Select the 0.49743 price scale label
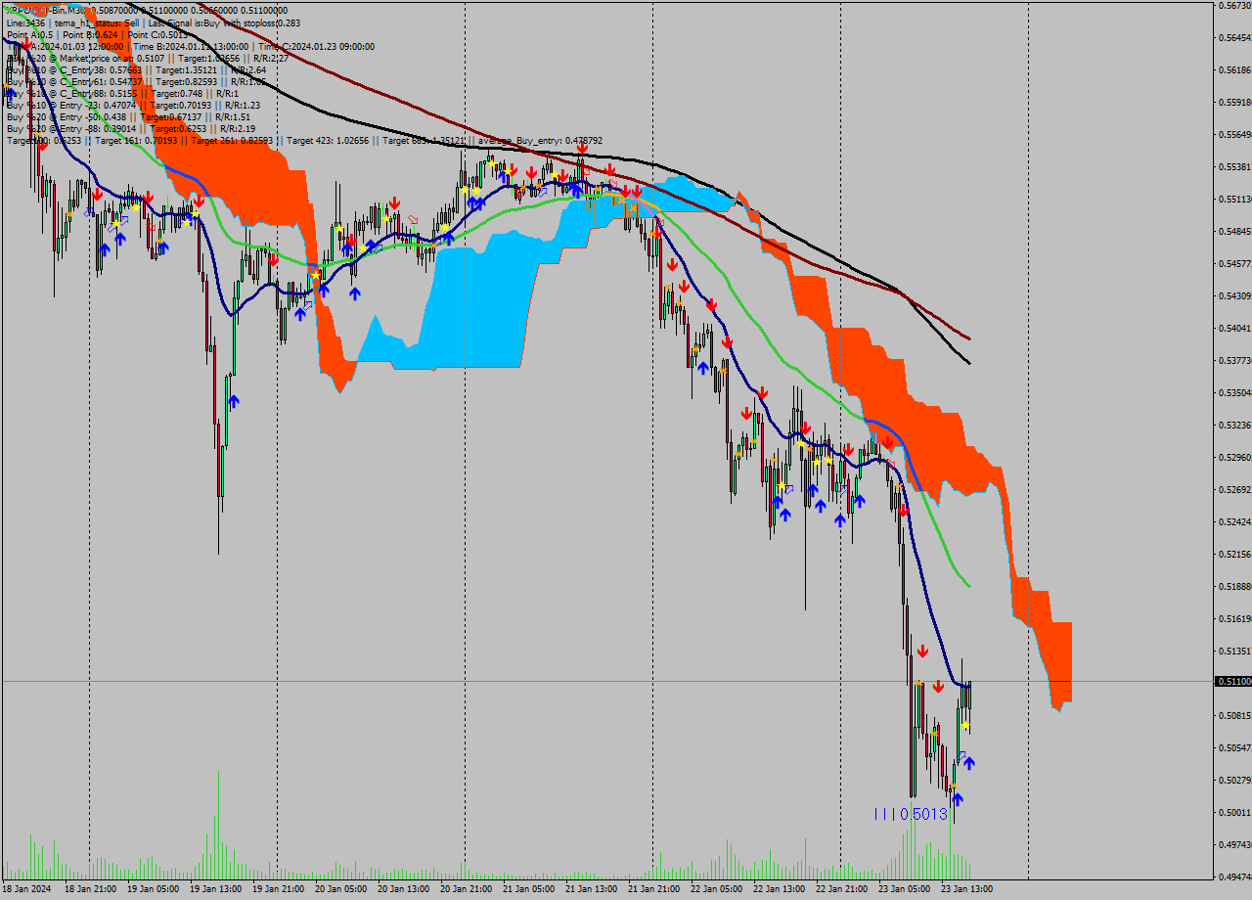The image size is (1252, 900). coord(1236,844)
